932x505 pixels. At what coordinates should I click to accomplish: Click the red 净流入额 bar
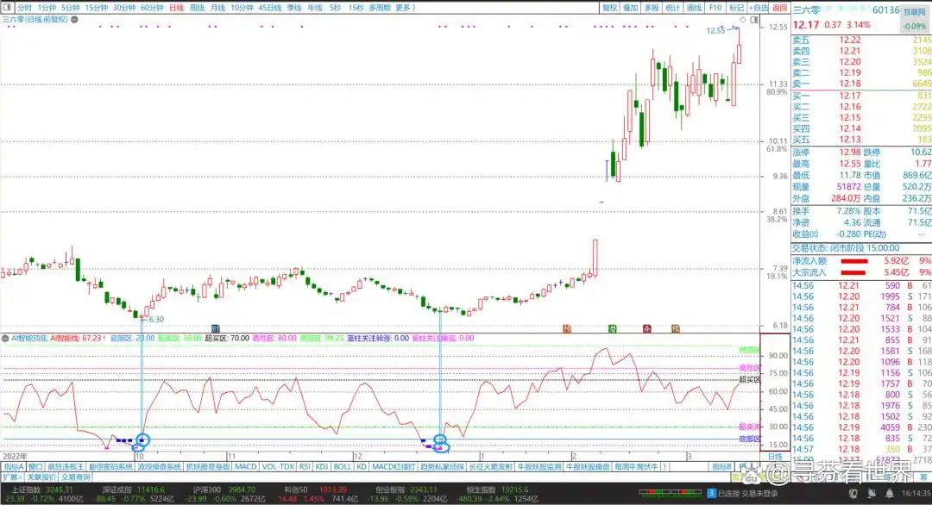click(854, 260)
